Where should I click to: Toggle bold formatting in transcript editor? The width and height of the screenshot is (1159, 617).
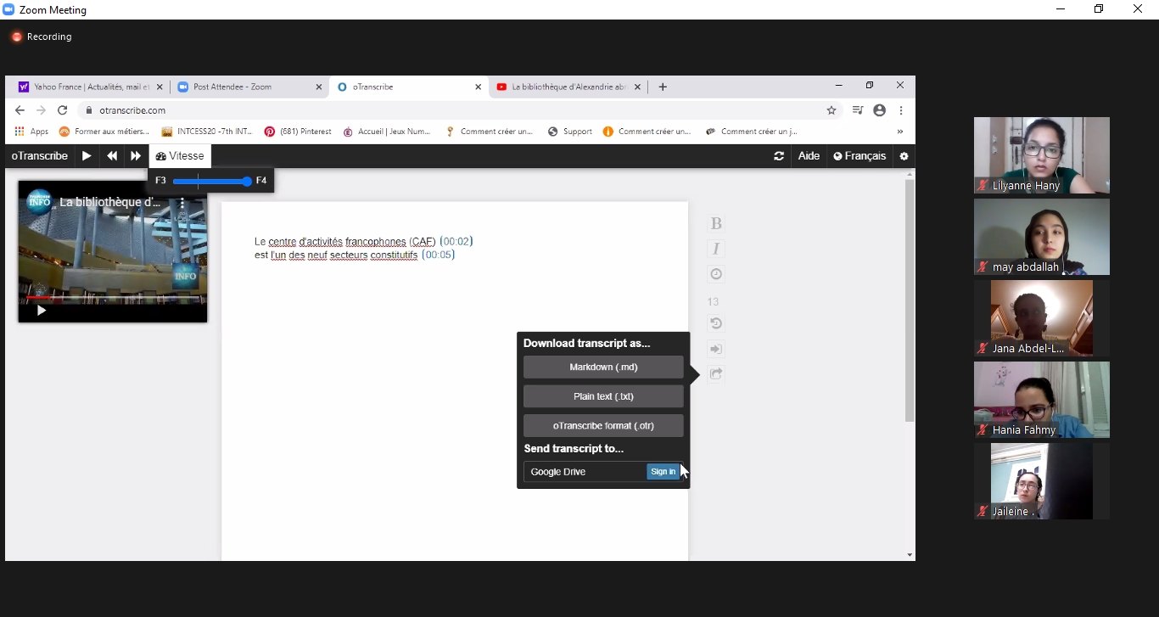(x=716, y=223)
